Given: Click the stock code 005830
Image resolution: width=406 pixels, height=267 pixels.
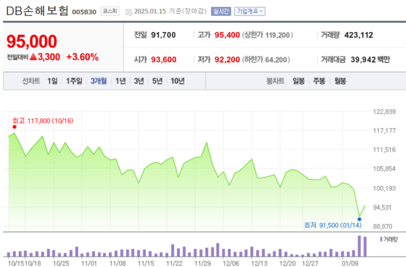Looking at the screenshot, I should coord(84,12).
